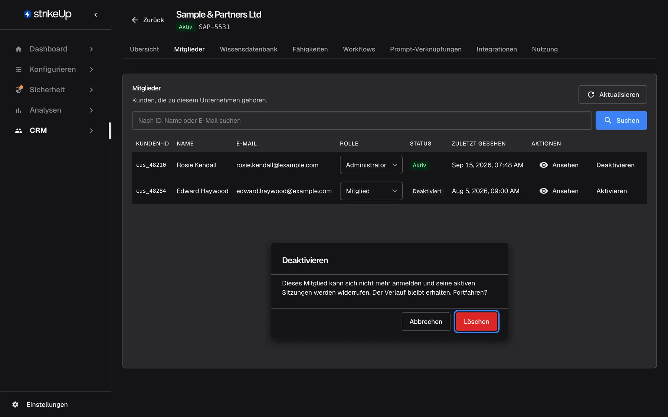The width and height of the screenshot is (668, 417).
Task: Confirm with the red Löschen button
Action: (477, 321)
